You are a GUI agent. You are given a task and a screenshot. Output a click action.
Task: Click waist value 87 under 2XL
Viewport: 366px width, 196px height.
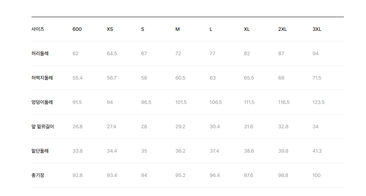(281, 53)
